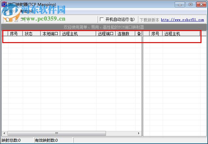Click the 连接数 column header
Screen dimensions: 208x144
pos(125,34)
